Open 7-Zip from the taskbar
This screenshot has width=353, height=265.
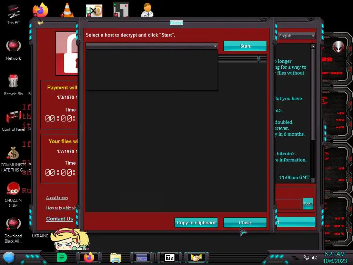170,257
